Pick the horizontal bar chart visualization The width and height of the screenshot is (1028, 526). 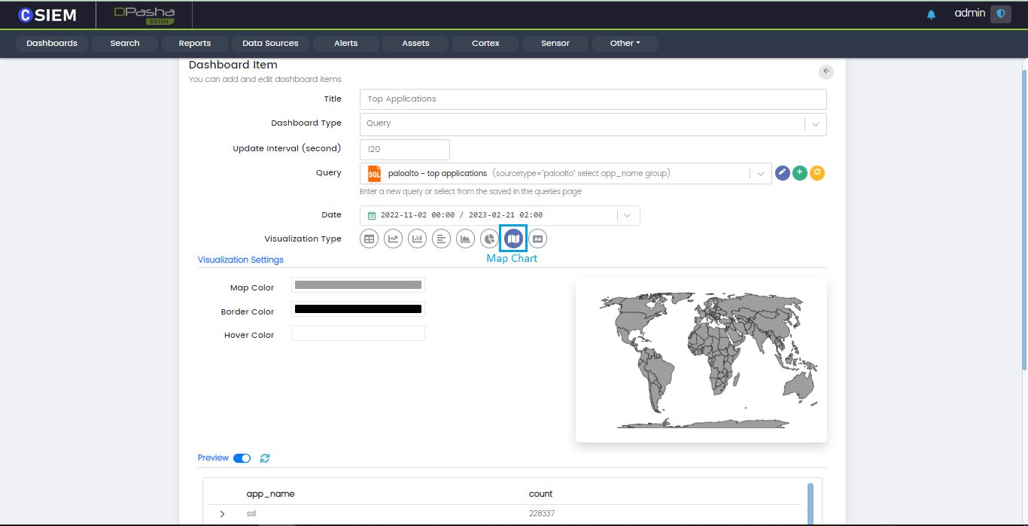point(441,239)
